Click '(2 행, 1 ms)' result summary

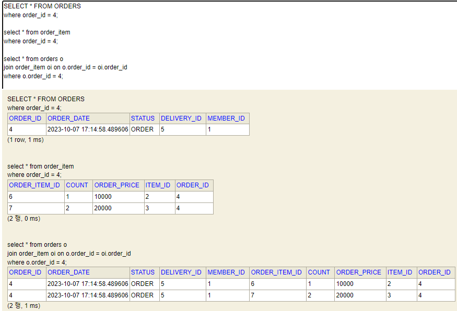[x=24, y=306]
